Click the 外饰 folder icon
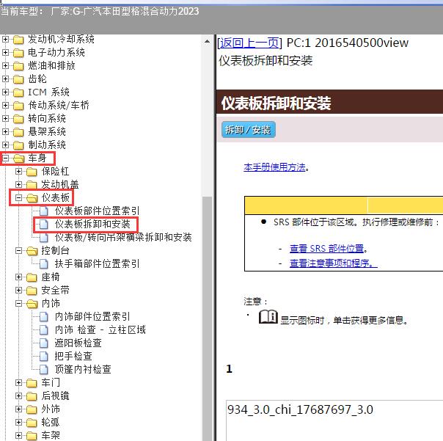The image size is (443, 441). coord(32,409)
